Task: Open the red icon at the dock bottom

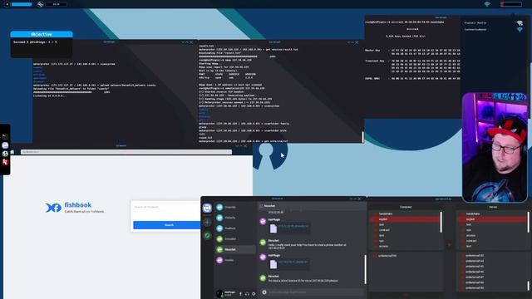Action: click(5, 162)
